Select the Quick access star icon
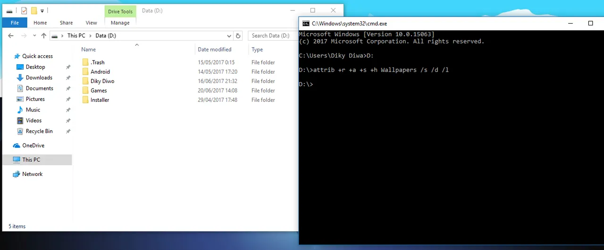 point(17,56)
